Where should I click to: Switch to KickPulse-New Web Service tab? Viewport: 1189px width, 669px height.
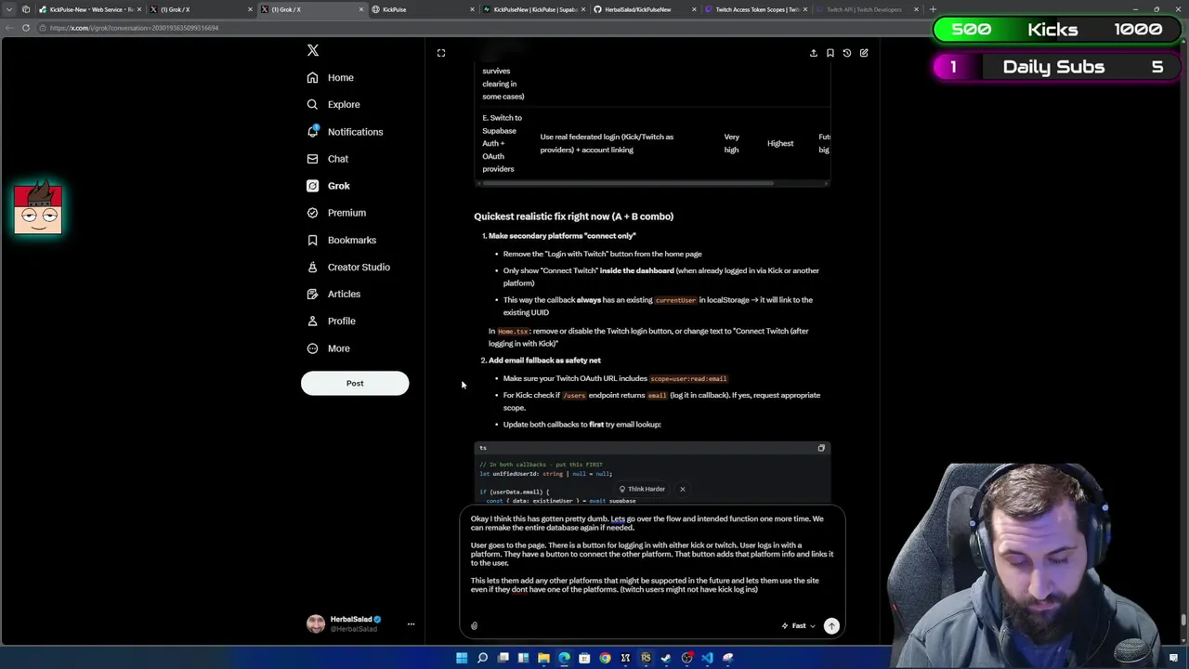(90, 9)
